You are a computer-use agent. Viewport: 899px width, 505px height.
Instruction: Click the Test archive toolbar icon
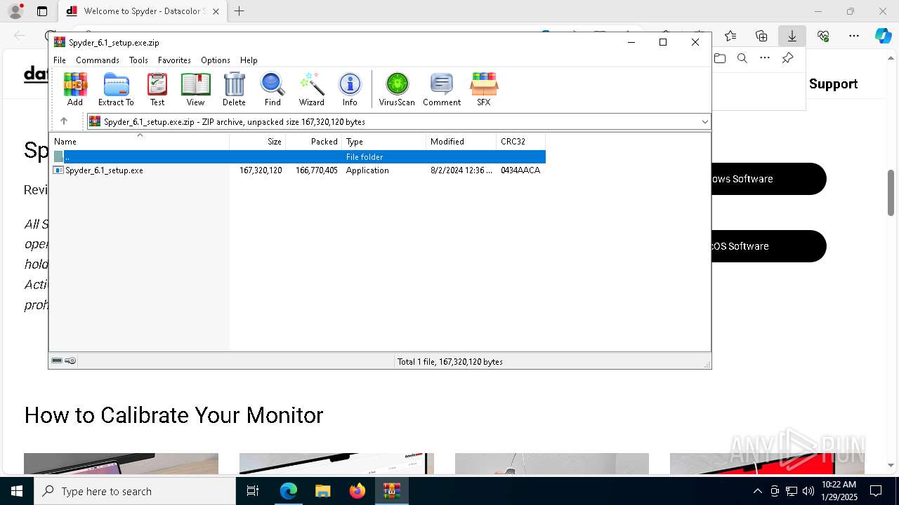157,89
